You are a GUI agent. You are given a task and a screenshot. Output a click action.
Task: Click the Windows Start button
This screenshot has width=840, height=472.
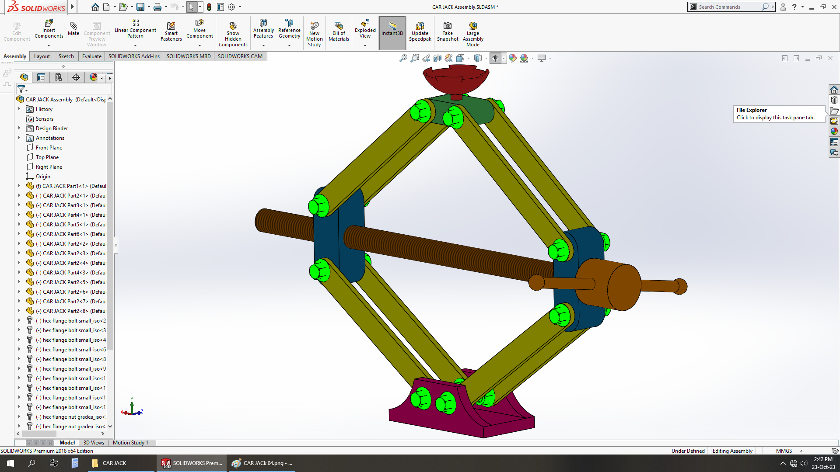pos(10,463)
